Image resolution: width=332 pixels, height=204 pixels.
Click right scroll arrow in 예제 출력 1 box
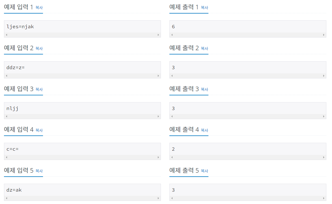pos(324,35)
